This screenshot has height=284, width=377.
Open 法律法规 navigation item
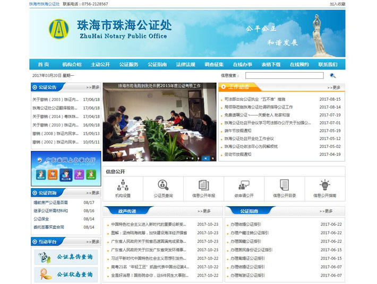(185, 65)
